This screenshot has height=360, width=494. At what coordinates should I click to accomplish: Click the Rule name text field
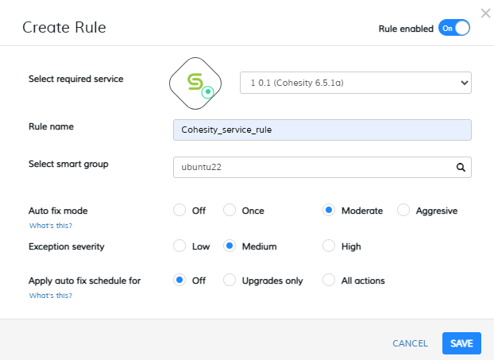[322, 130]
